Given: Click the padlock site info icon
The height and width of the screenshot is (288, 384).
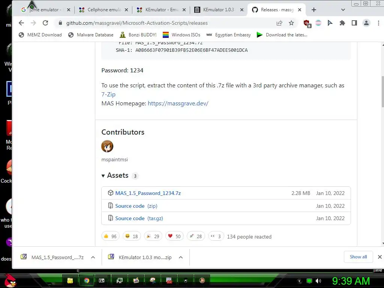Looking at the screenshot, I should 60,23.
